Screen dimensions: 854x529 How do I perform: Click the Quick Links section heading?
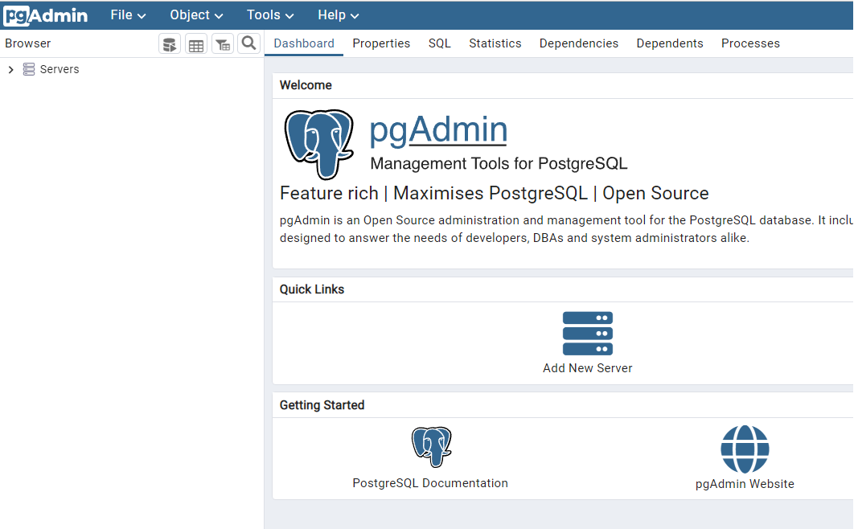312,289
